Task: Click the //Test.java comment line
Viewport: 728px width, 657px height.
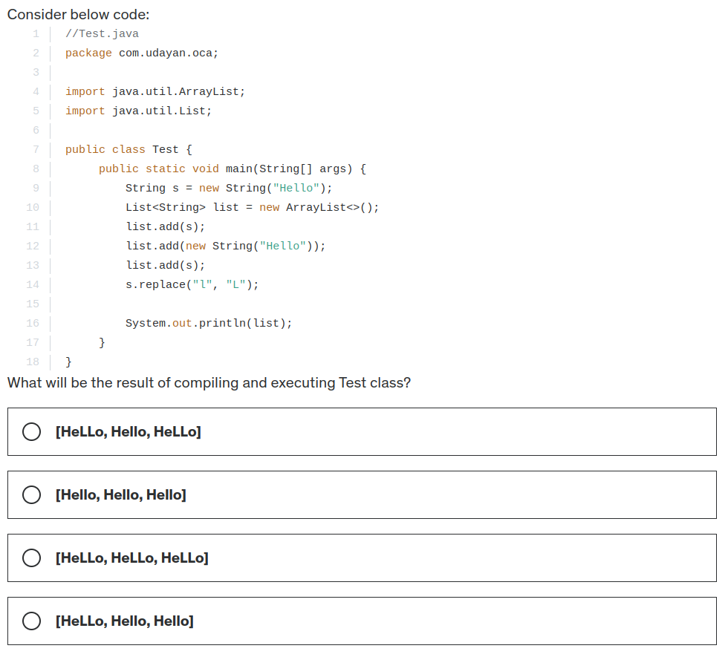Action: [102, 33]
